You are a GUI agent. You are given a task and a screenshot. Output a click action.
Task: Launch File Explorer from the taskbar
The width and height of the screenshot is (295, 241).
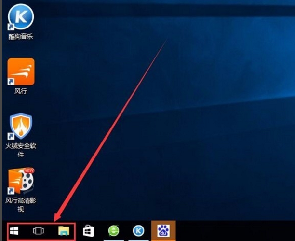pos(63,231)
